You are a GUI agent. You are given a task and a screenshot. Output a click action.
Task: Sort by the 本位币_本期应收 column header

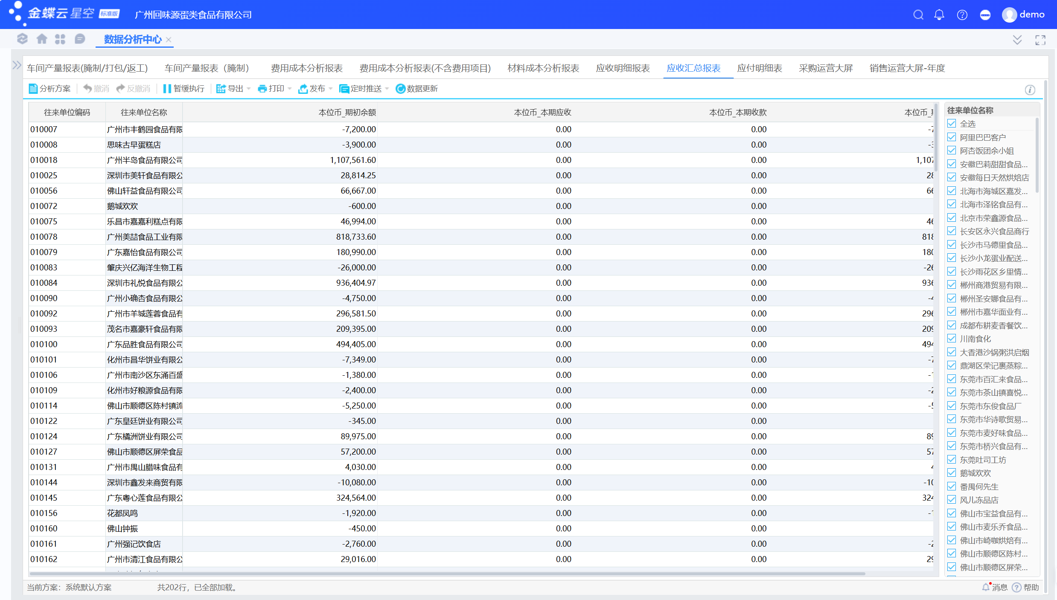pyautogui.click(x=475, y=113)
